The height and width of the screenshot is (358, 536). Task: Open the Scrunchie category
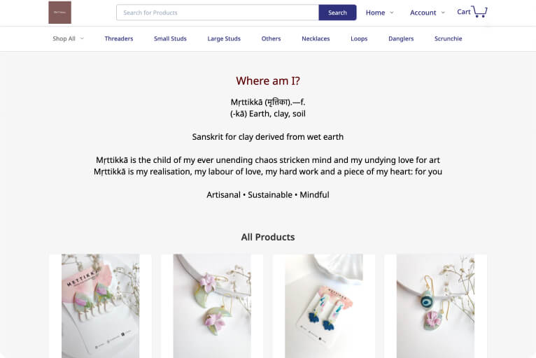pos(448,38)
